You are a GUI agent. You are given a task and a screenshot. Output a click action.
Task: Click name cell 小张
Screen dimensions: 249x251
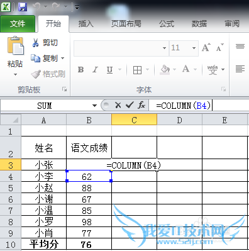pos(43,165)
